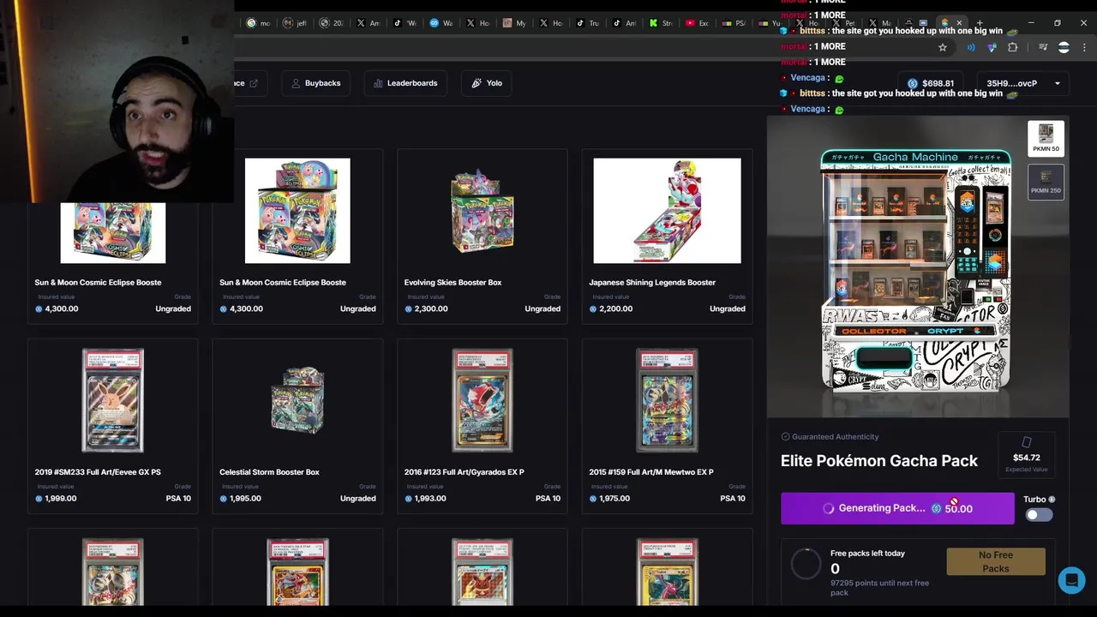Screen dimensions: 1097x617
Task: Open a new browser tab
Action: 980,23
